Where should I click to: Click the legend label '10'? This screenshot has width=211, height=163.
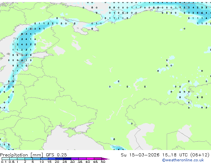tap(42, 162)
